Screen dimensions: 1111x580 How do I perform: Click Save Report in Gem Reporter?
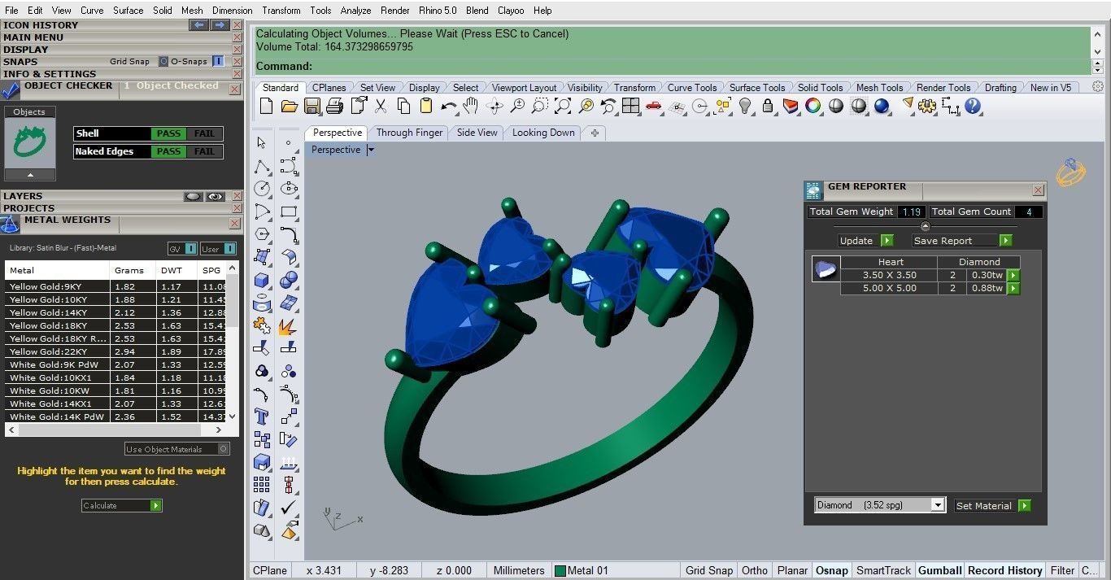[962, 241]
